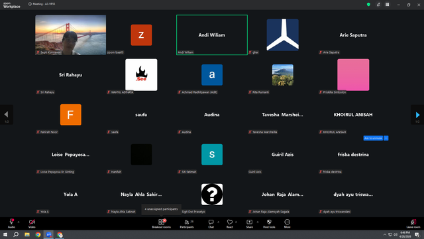This screenshot has width=424, height=239.
Task: Click 'Arie Saputra' tile name
Action: point(353,35)
